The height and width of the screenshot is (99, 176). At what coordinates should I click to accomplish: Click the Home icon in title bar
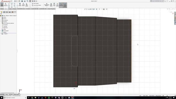click(15, 1)
